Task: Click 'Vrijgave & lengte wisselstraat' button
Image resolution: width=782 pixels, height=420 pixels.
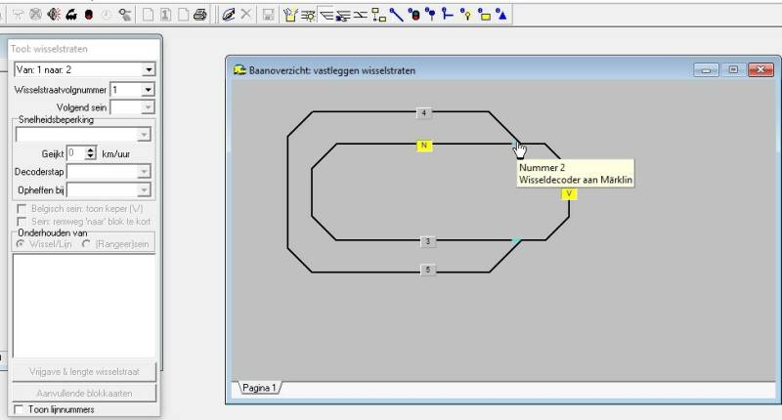Action: tap(84, 372)
